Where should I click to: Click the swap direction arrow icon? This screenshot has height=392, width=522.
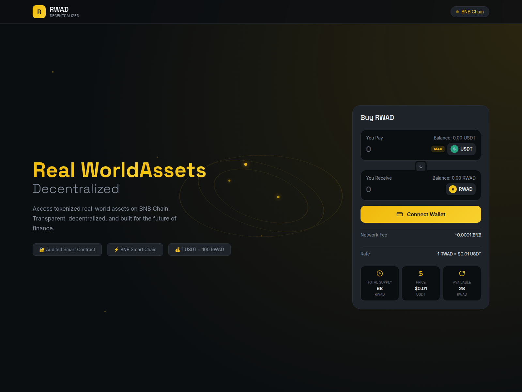tap(421, 167)
